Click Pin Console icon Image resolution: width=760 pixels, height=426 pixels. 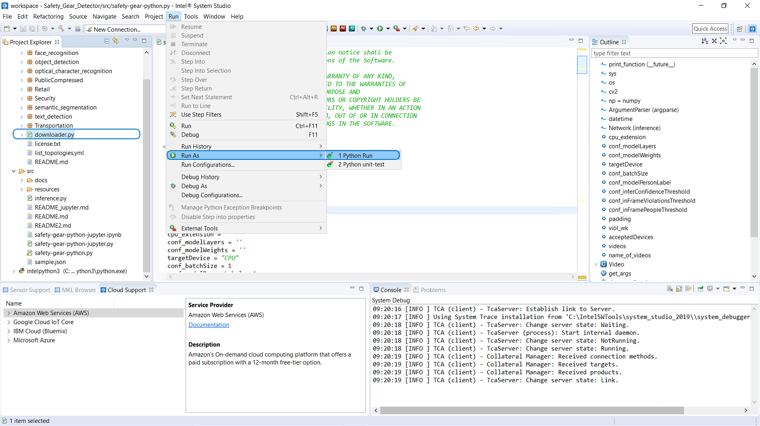point(701,289)
